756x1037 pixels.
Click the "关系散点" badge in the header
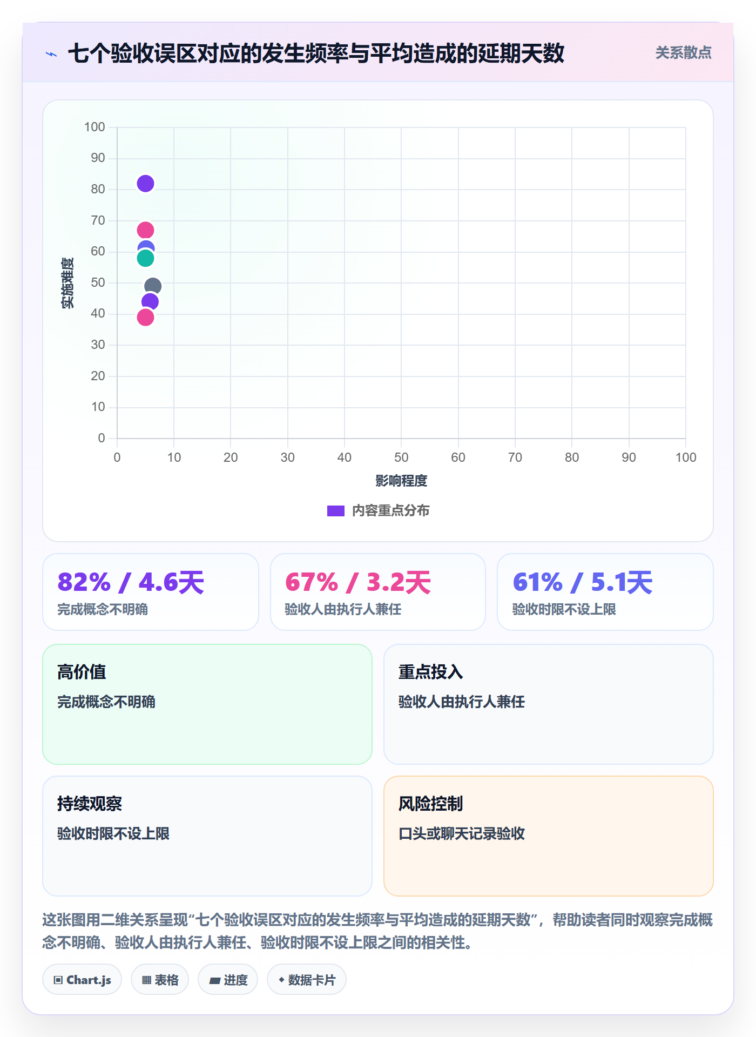click(683, 53)
